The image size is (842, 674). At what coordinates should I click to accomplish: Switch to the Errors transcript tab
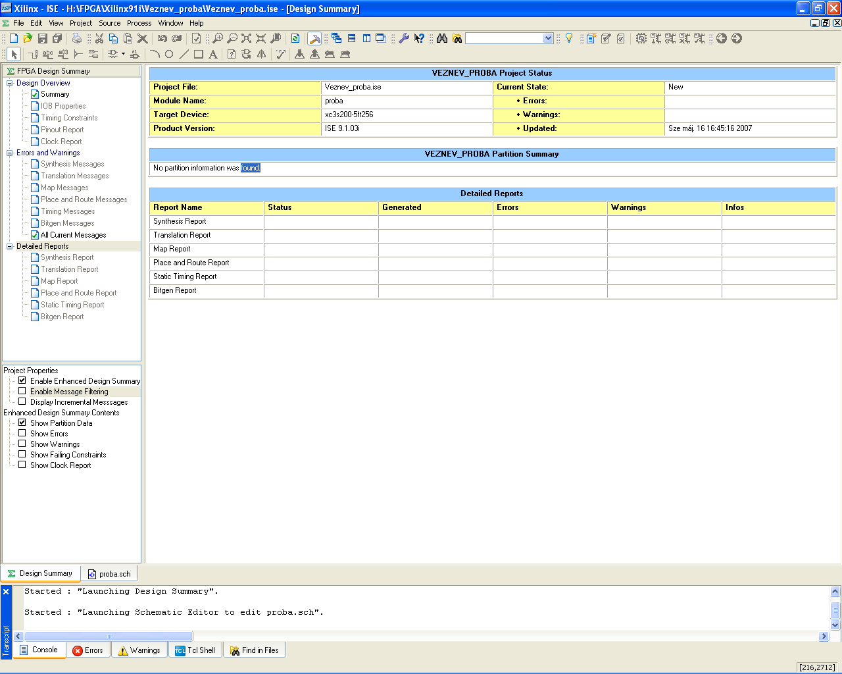click(88, 650)
